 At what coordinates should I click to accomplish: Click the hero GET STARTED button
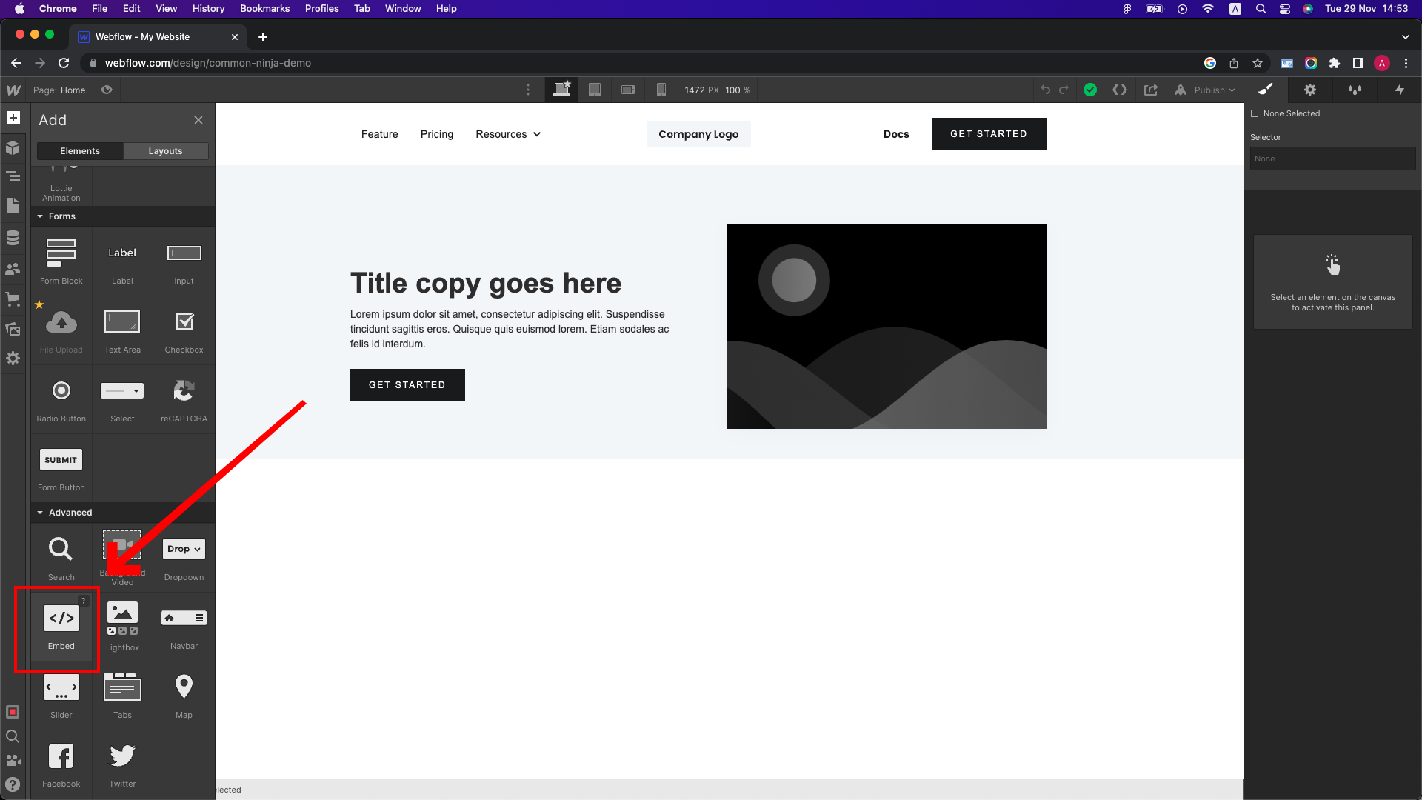point(407,385)
